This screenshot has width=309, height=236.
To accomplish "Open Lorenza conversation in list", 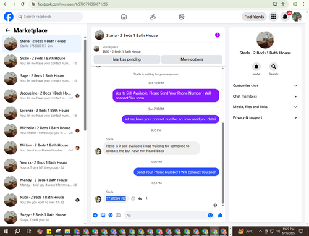I will pyautogui.click(x=41, y=113).
